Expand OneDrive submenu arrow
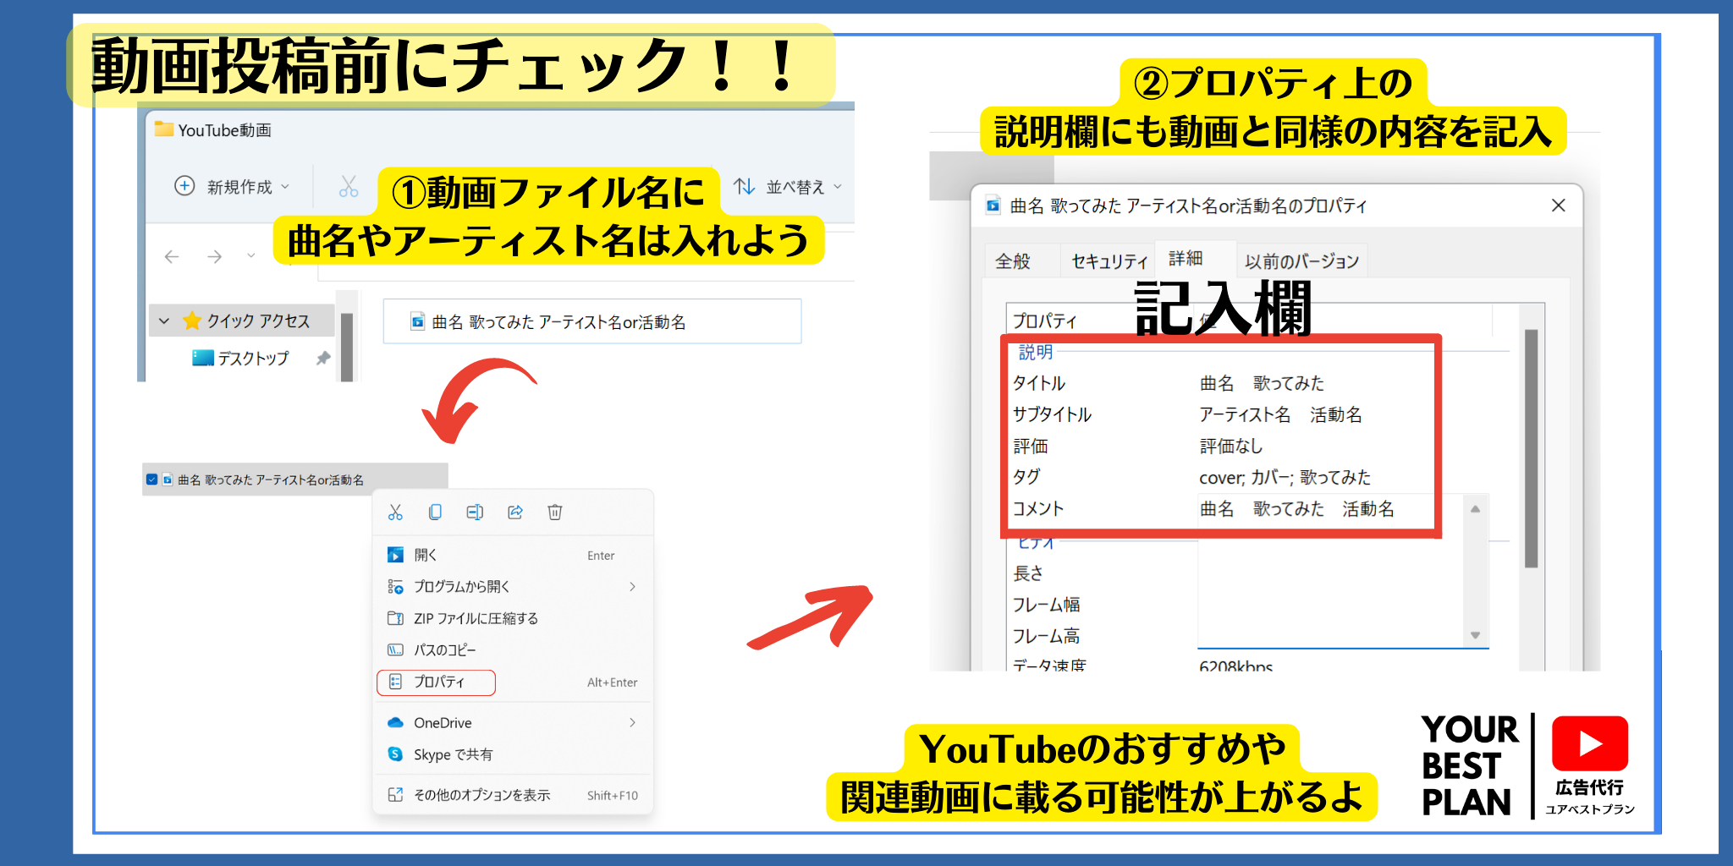This screenshot has height=866, width=1733. (632, 722)
